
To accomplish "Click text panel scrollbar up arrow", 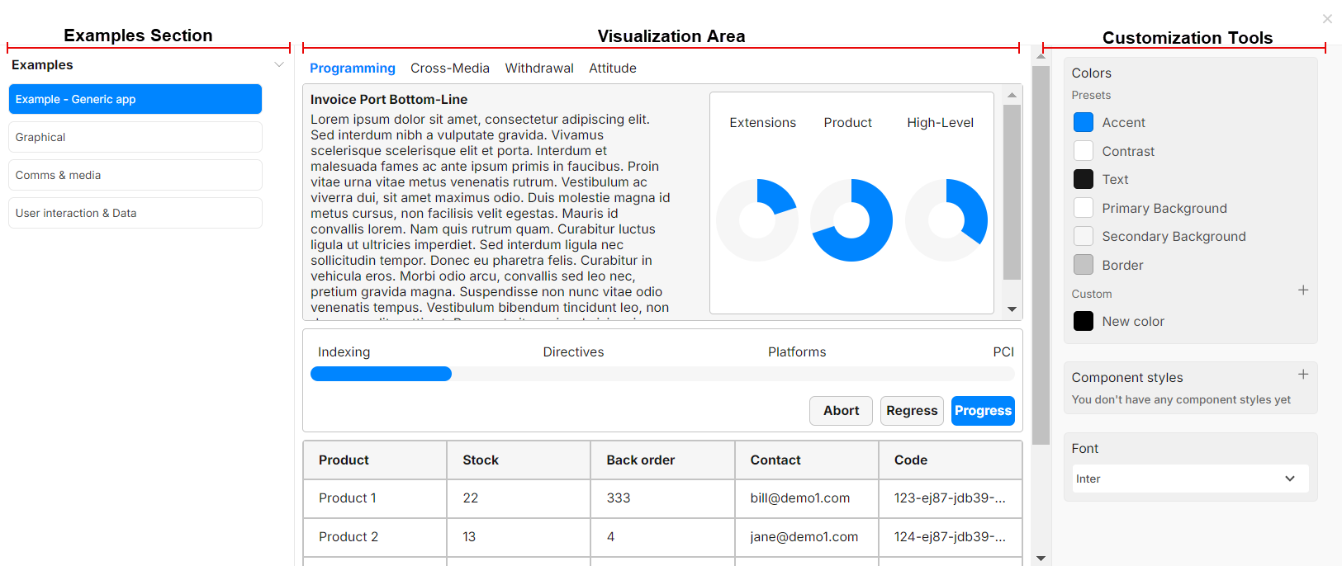I will click(1012, 95).
